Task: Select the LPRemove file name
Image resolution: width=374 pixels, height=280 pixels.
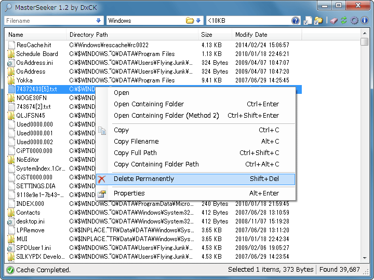Action: tap(31, 230)
